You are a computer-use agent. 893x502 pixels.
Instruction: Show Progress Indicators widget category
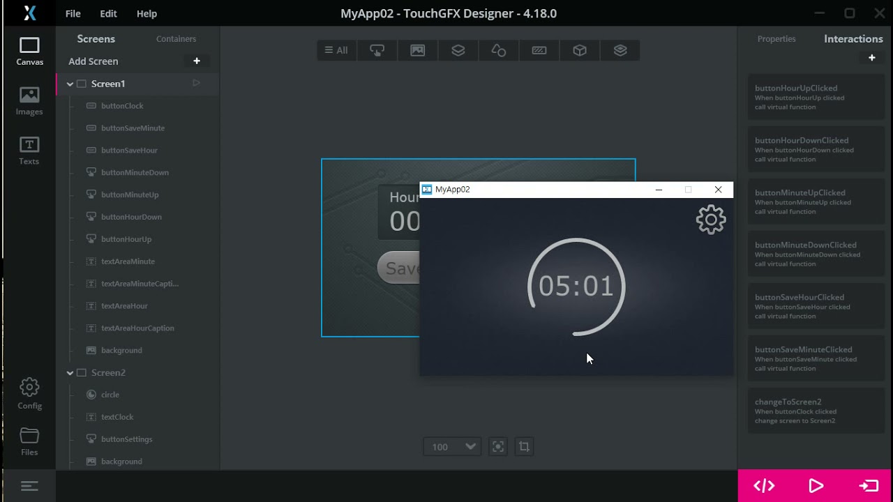(539, 50)
